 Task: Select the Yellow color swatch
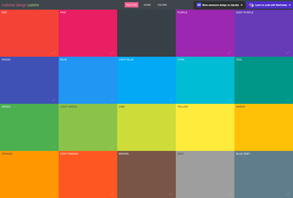pos(205,127)
